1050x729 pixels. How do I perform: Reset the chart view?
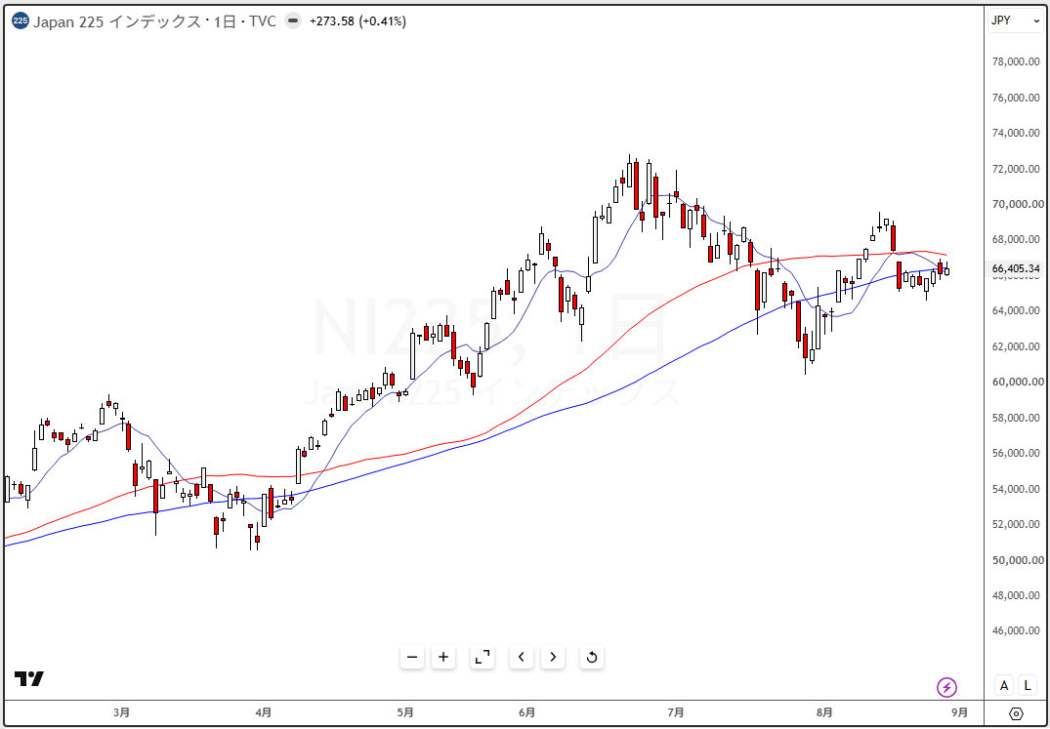coord(591,658)
